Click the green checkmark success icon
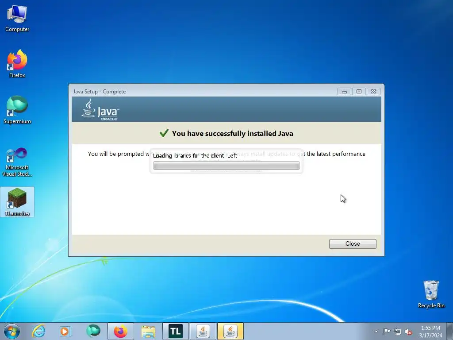This screenshot has width=453, height=340. click(164, 133)
